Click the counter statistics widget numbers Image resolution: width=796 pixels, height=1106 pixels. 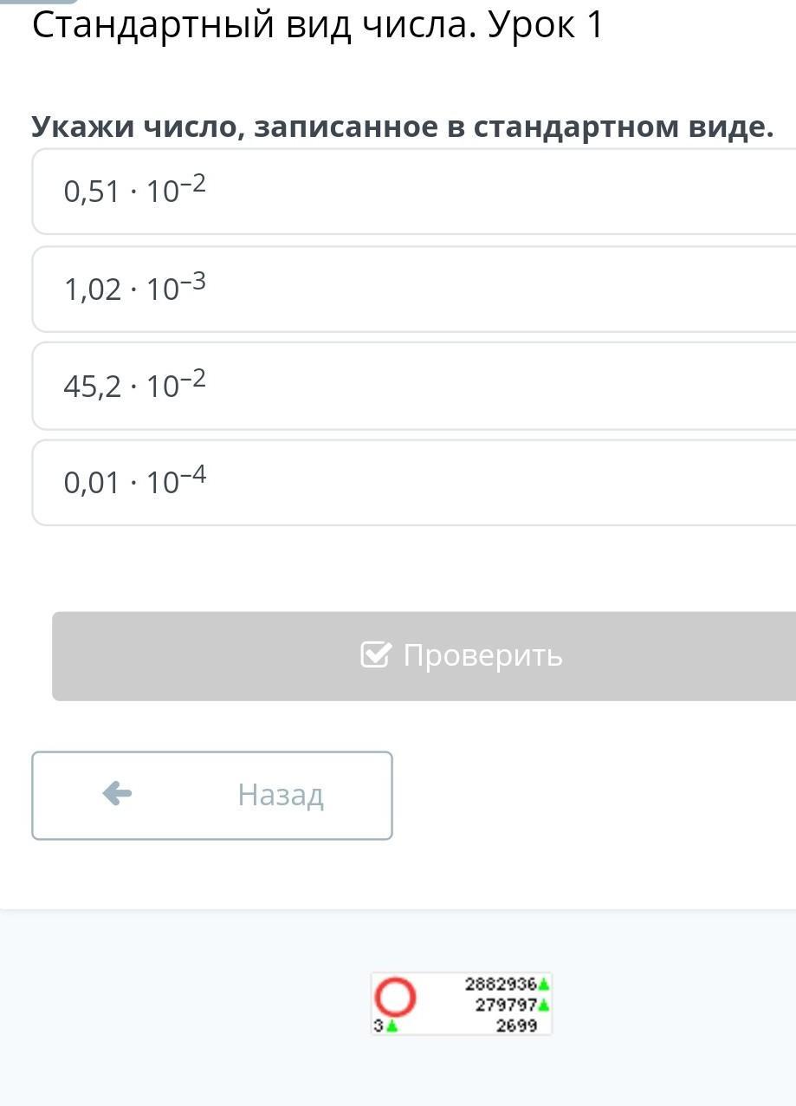[x=462, y=1005]
